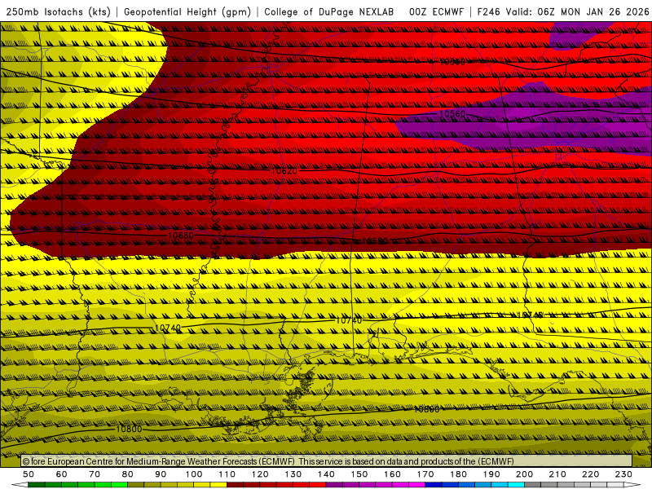This screenshot has width=652, height=489.
Task: Click the 100 value on the color scale
Action: pyautogui.click(x=194, y=474)
